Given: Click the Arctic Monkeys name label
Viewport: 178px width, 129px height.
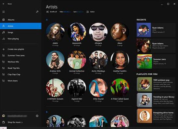Looking at the screenshot, I should [x=98, y=71].
